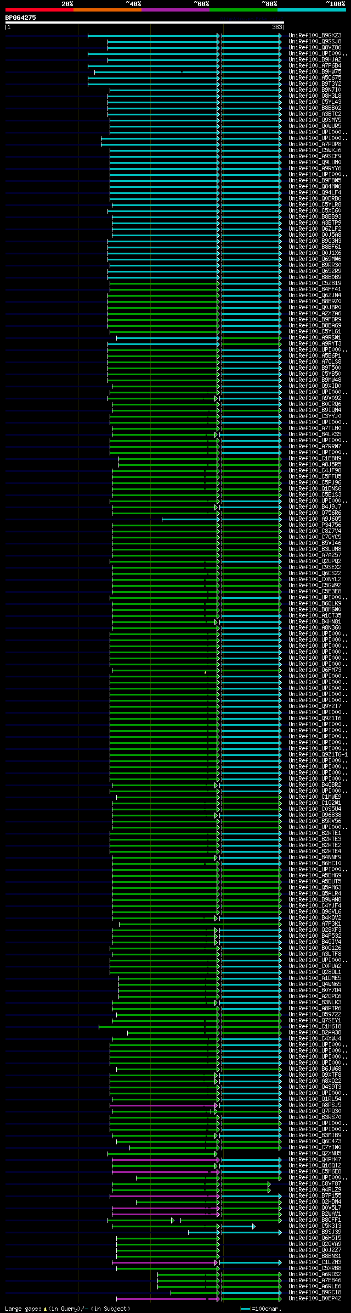Click hit label UniRef100_C5K3I3
Viewport: 351px width, 1313px height.
[x=315, y=1226]
